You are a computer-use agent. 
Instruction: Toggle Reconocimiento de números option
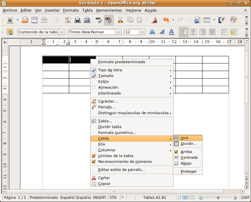125,162
